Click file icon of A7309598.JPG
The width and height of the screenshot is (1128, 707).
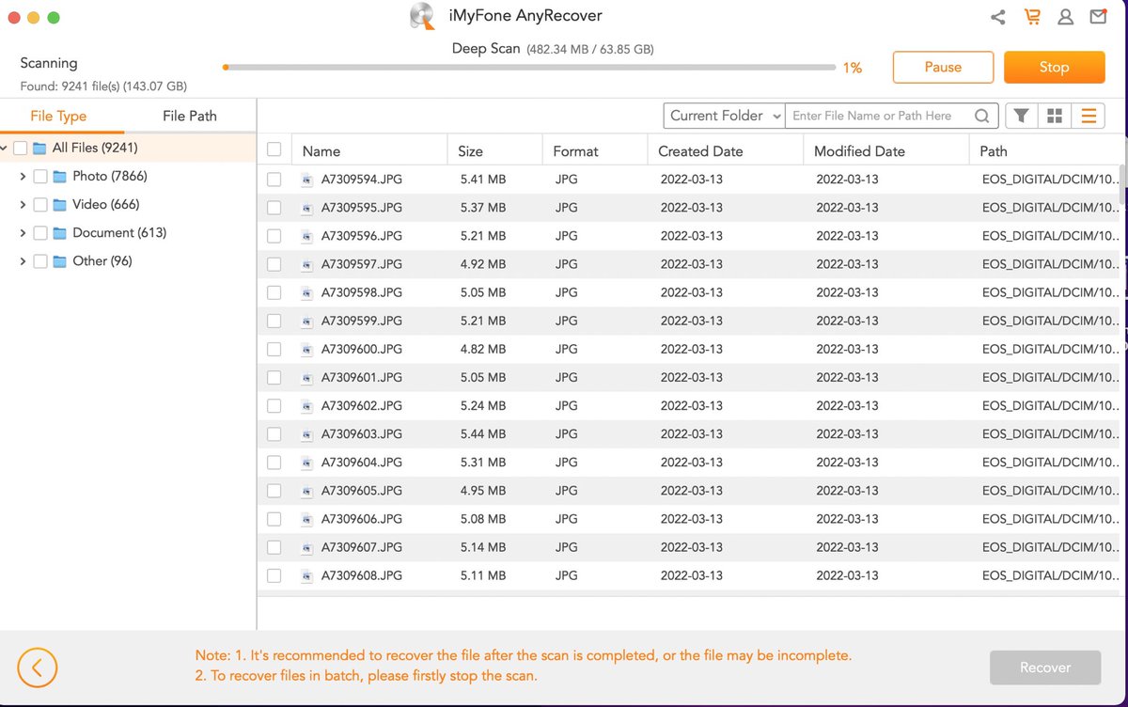[x=305, y=292]
